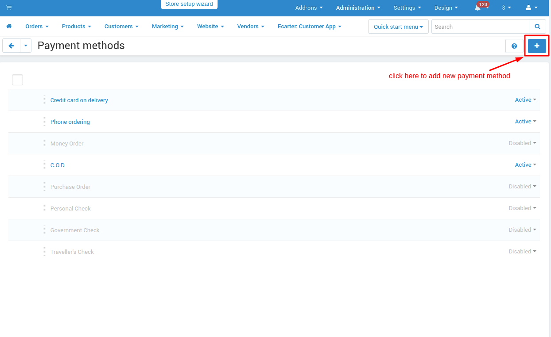Click in the Search input field
The width and height of the screenshot is (551, 337).
coord(480,27)
